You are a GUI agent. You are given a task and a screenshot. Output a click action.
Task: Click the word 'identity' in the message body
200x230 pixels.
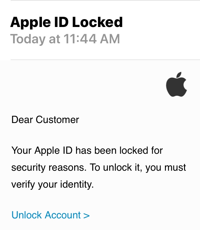76,185
